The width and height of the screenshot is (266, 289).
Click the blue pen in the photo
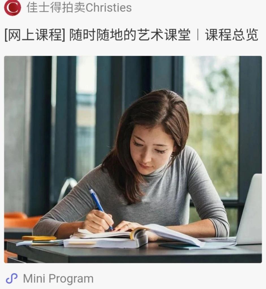coord(101,209)
